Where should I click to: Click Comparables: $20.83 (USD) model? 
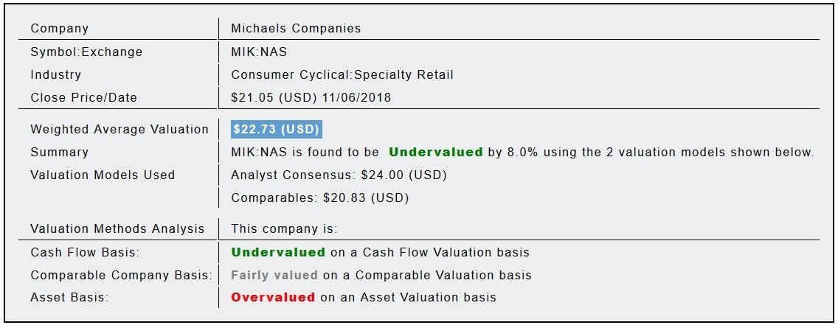319,198
